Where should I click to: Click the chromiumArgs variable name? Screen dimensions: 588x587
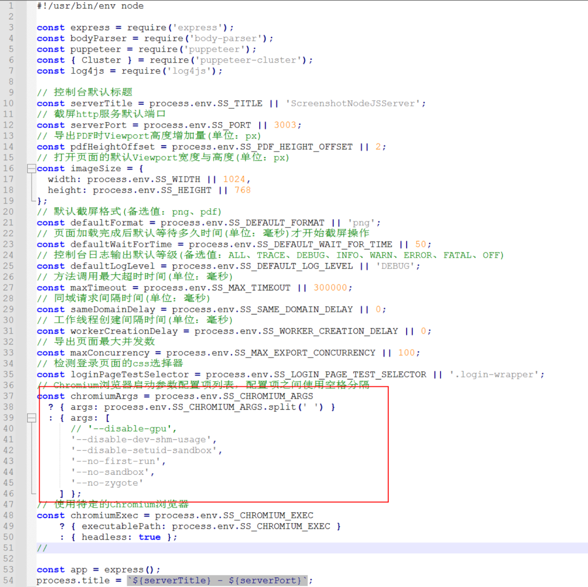coord(104,396)
